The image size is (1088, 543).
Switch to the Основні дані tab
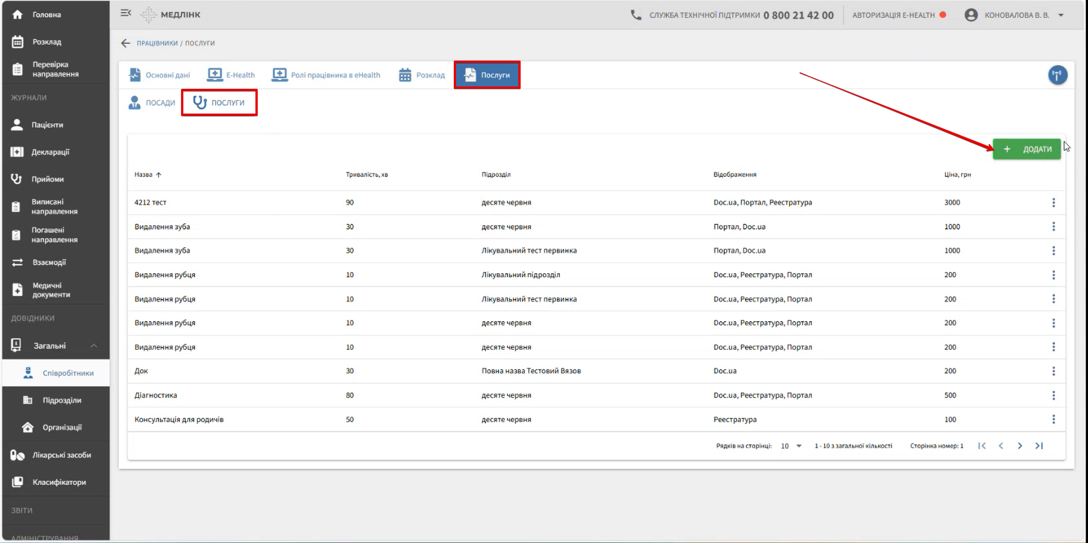160,75
